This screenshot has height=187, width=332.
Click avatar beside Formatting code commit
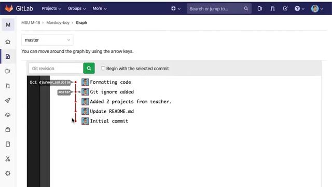85,82
